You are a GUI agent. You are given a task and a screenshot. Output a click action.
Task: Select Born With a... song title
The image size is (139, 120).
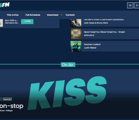click(x=11, y=21)
